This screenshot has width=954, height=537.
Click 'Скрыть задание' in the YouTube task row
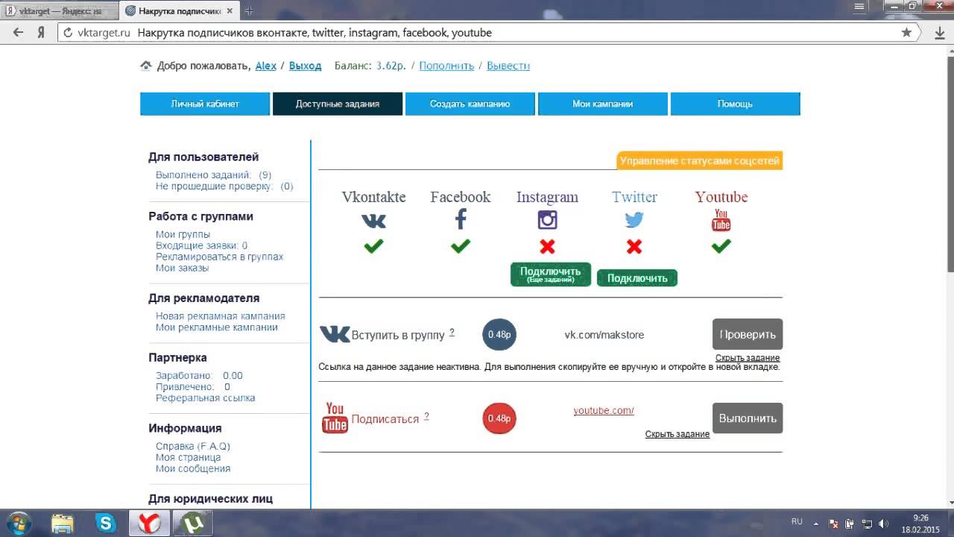(677, 434)
